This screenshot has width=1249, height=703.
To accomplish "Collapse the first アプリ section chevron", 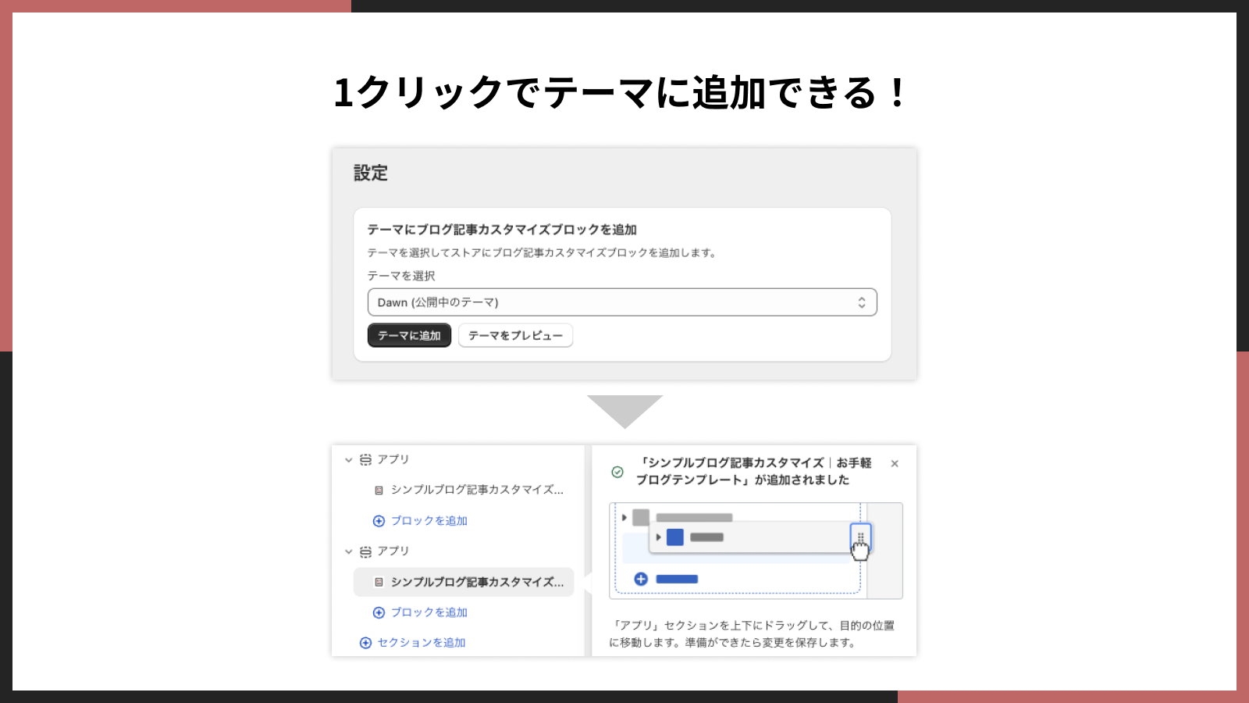I will coord(348,460).
